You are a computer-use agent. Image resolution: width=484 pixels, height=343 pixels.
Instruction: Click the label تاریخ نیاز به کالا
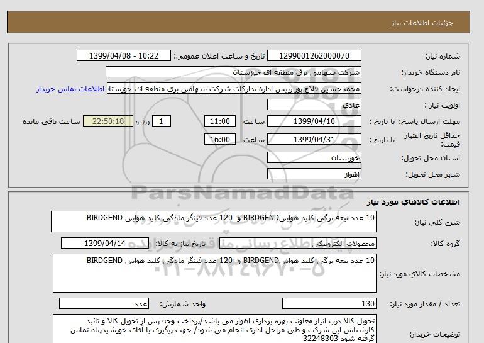(180, 244)
